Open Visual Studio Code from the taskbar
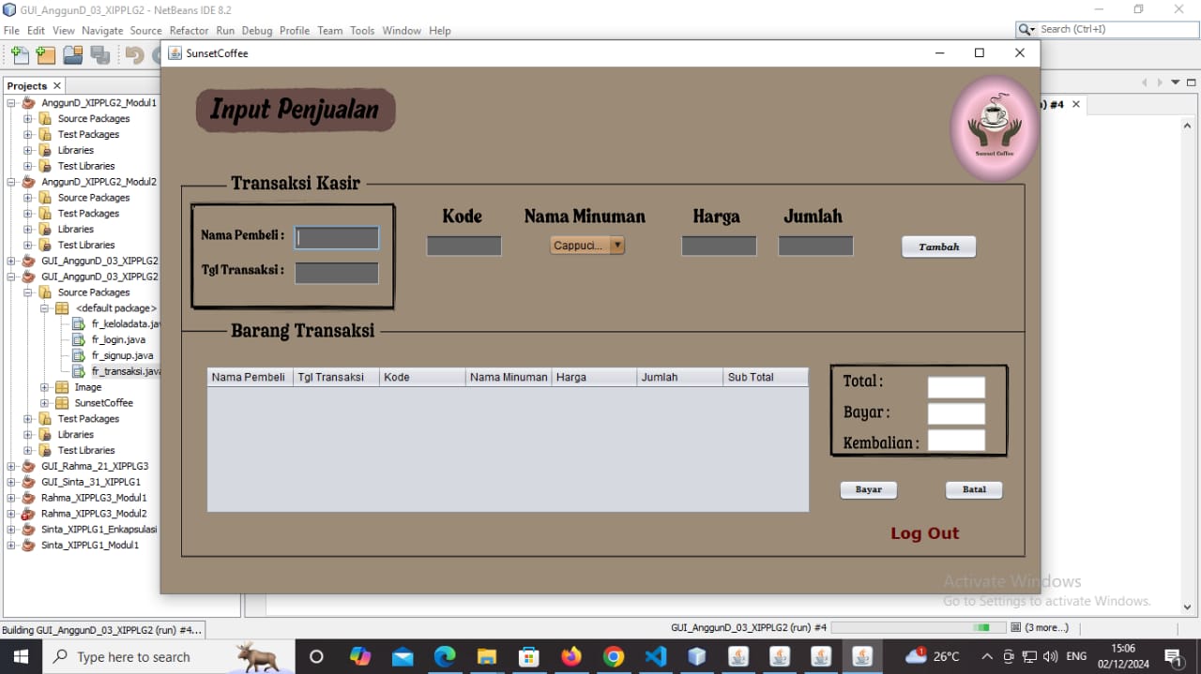 655,656
